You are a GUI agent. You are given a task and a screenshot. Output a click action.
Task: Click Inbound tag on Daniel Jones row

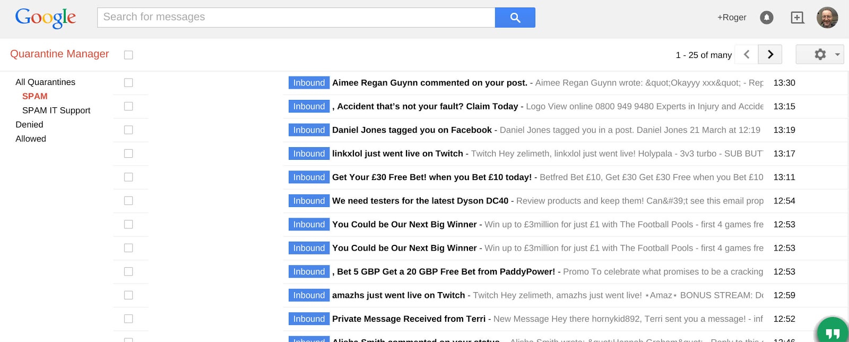309,130
